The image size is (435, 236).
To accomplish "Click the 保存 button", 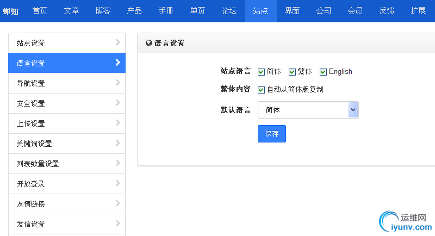I will click(x=271, y=134).
